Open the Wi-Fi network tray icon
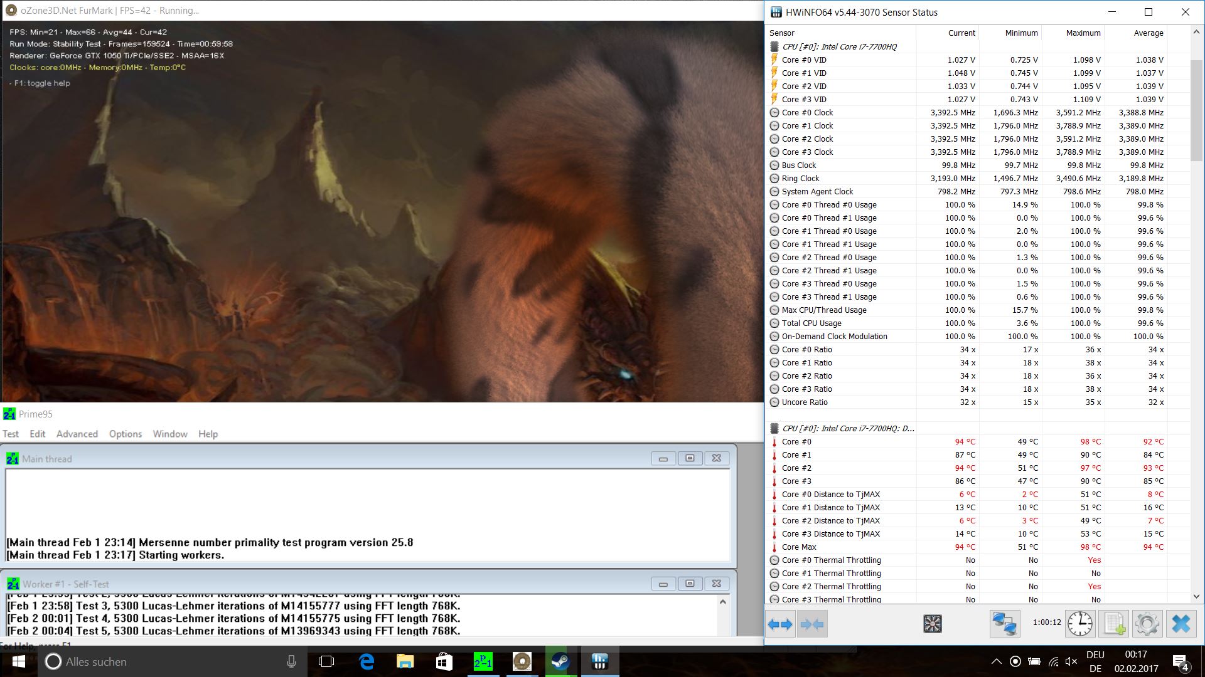This screenshot has width=1205, height=677. (x=1053, y=661)
